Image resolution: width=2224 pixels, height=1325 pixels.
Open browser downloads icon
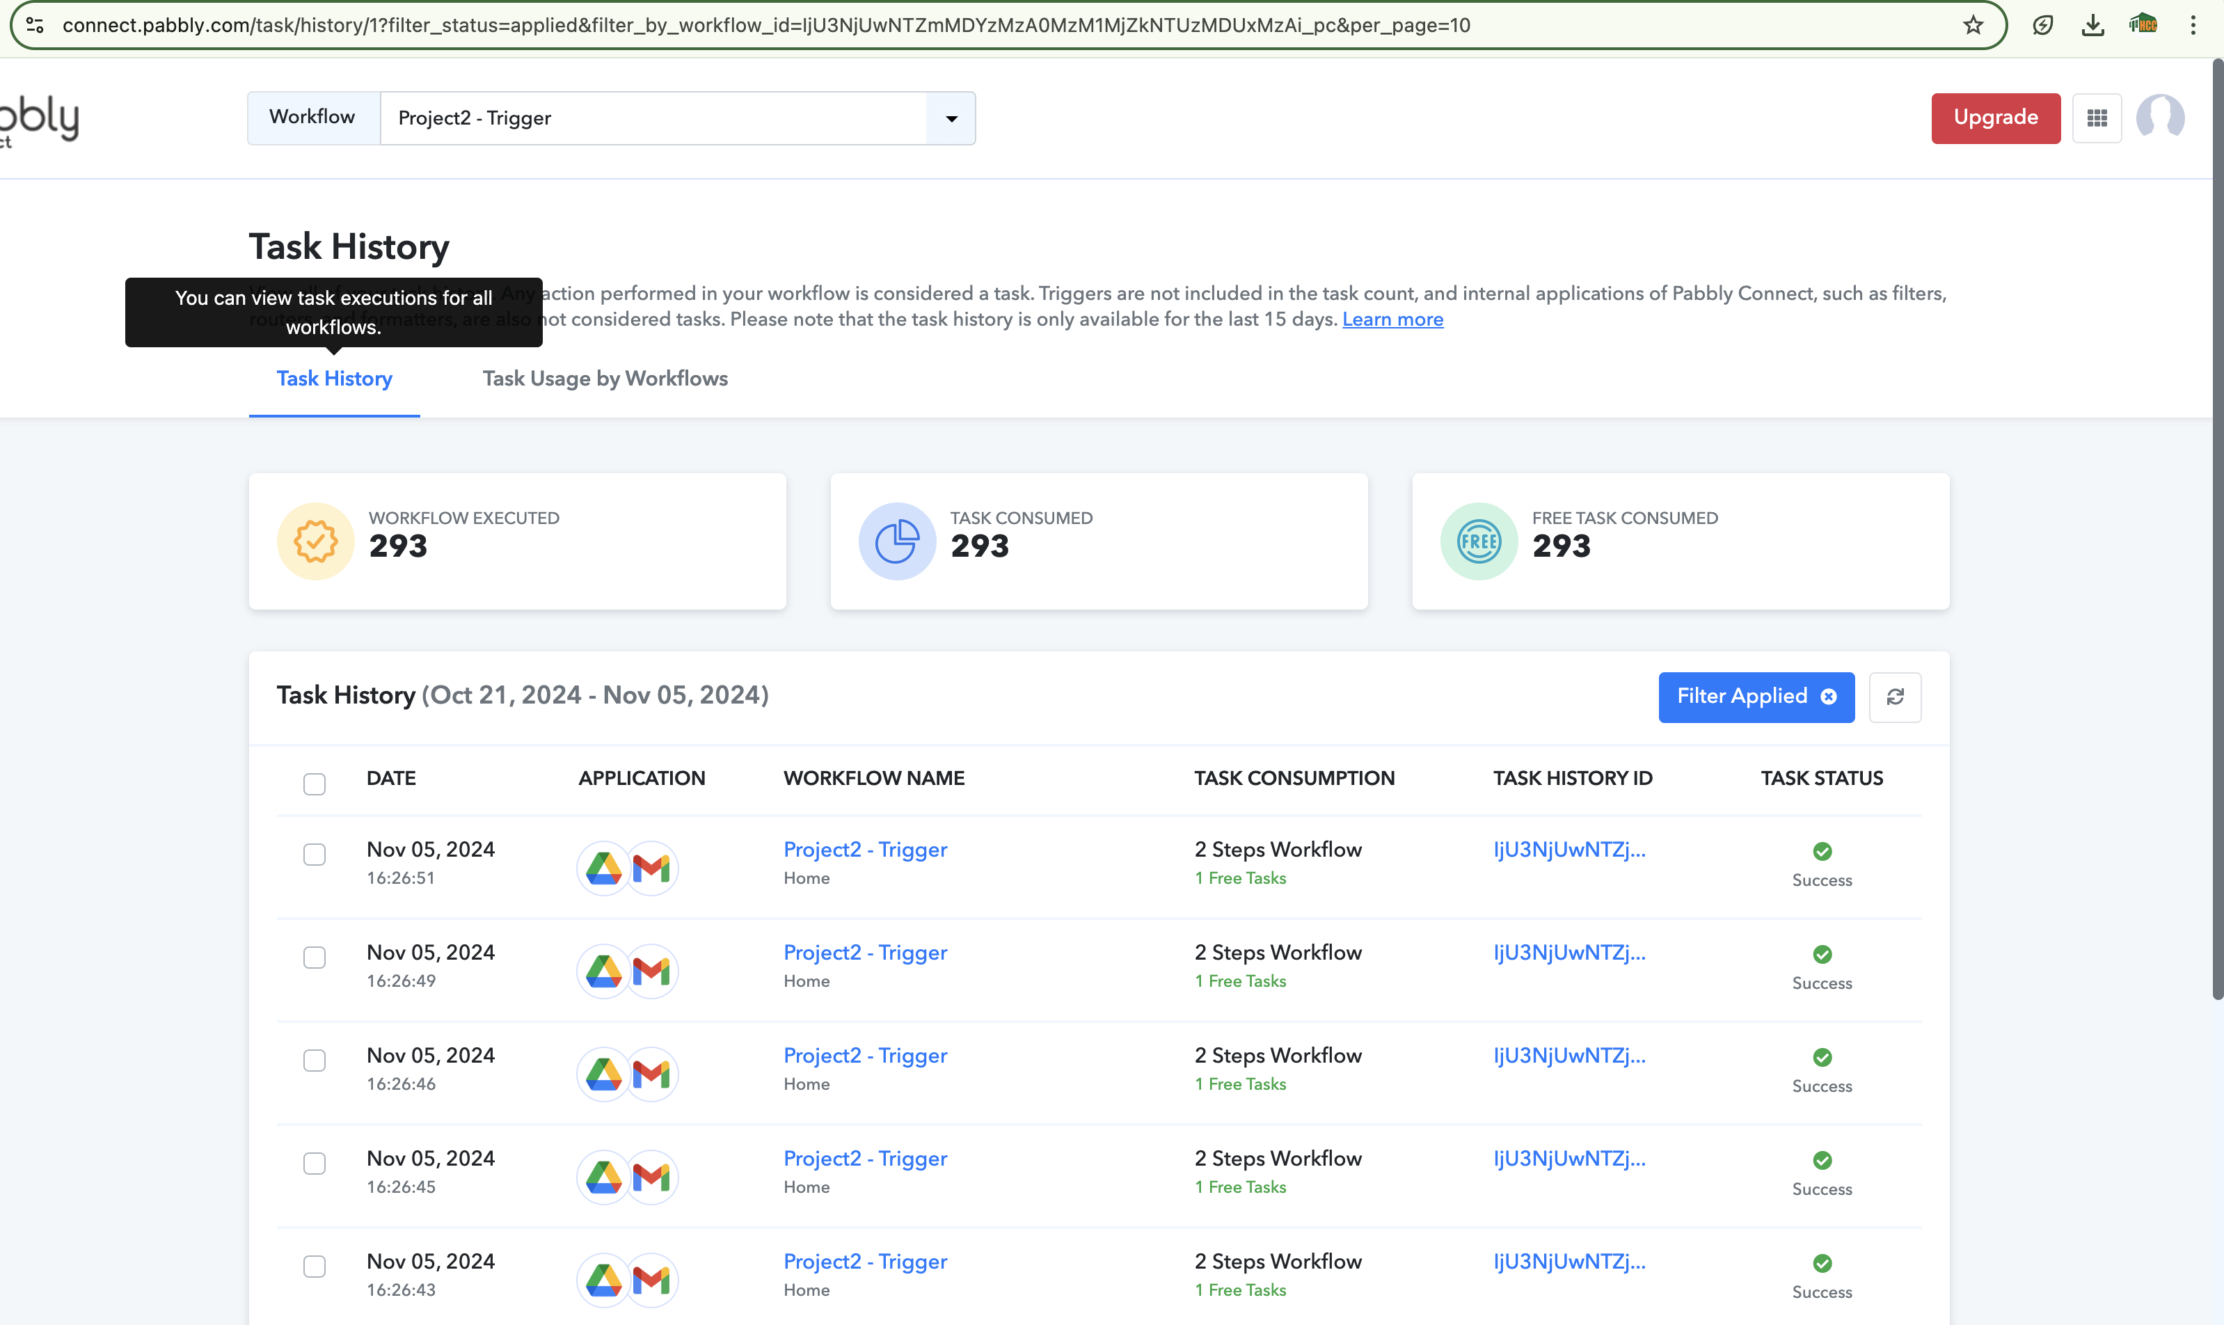2092,25
